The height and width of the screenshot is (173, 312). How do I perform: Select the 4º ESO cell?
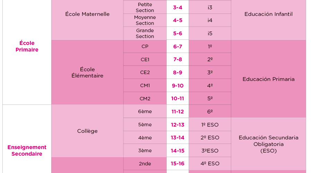tap(210, 164)
